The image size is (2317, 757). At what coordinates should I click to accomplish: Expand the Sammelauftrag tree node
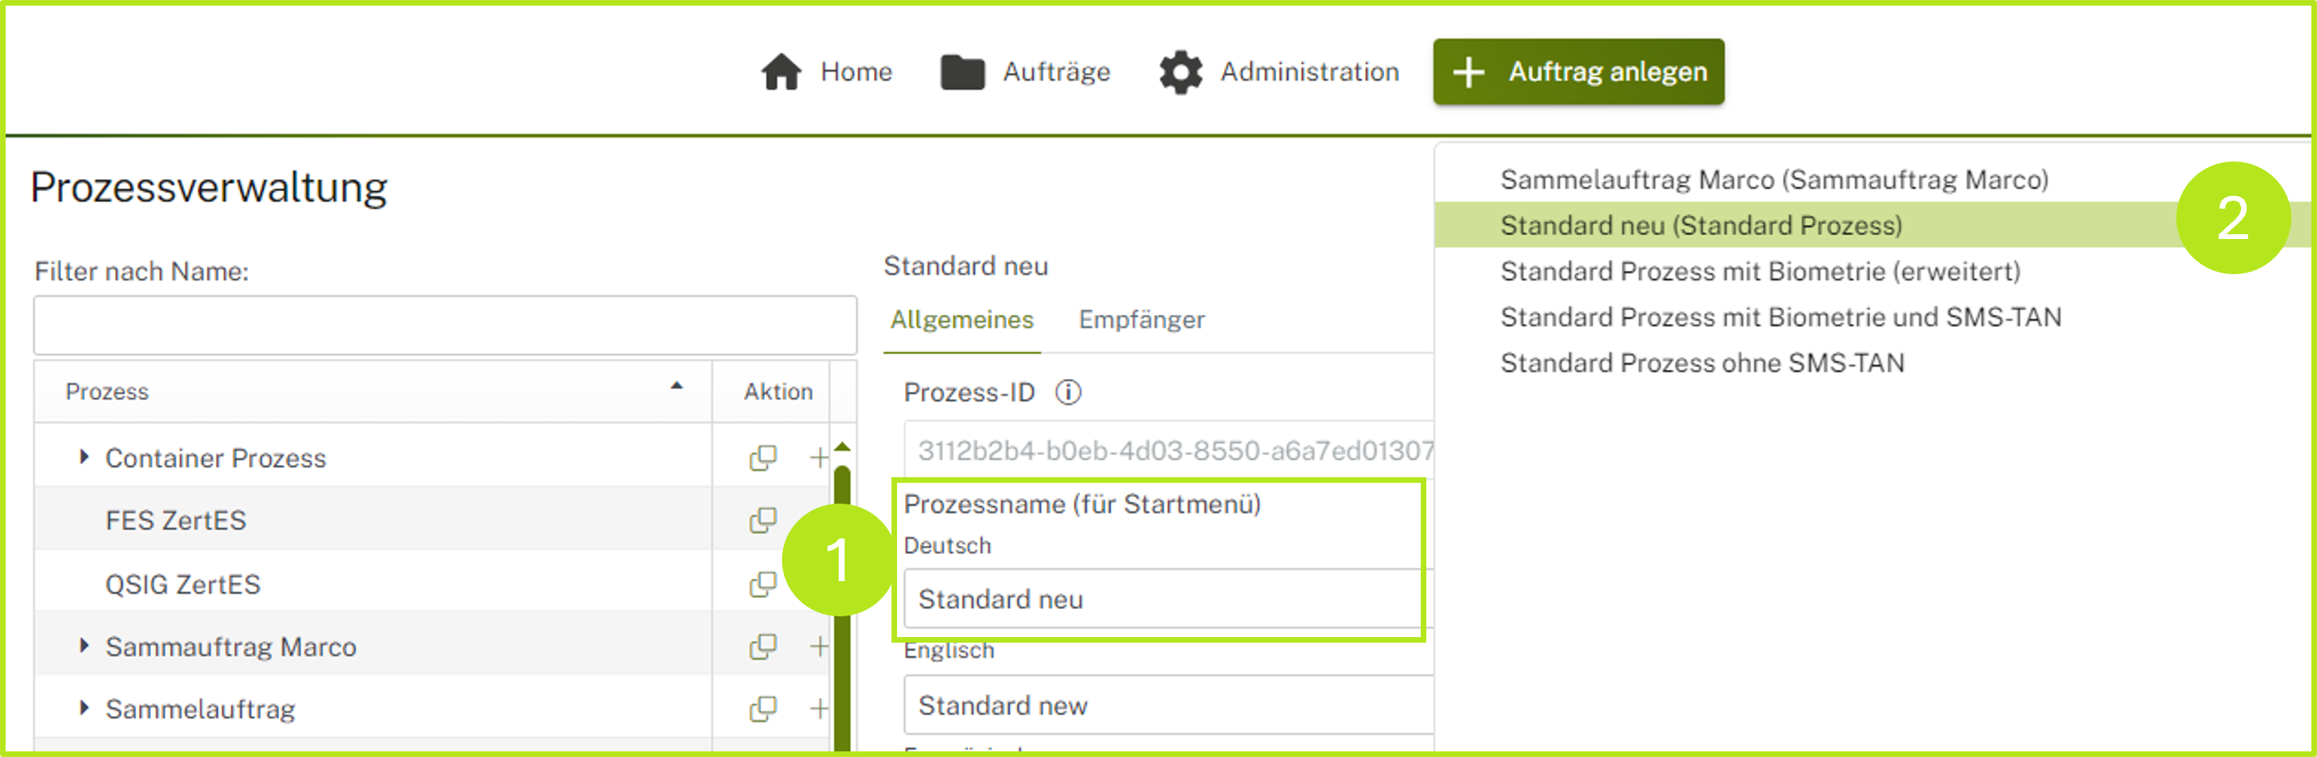(x=85, y=708)
